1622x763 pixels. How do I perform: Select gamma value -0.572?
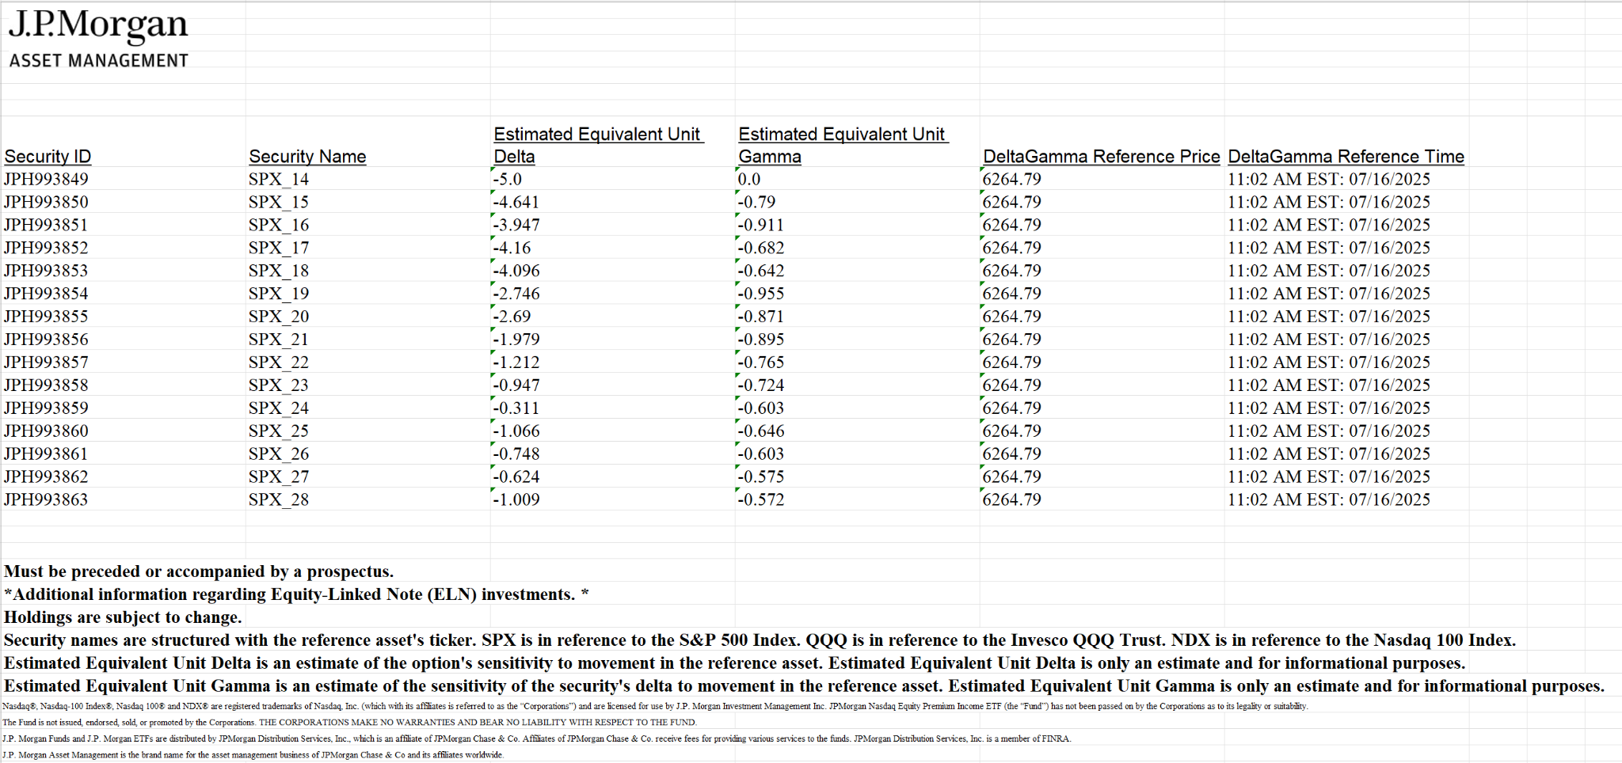point(761,501)
